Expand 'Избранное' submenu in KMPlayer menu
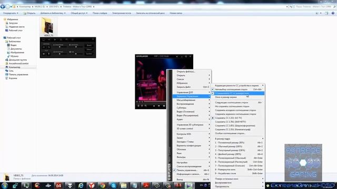The width and height of the screenshot is (337, 189). [x=192, y=83]
